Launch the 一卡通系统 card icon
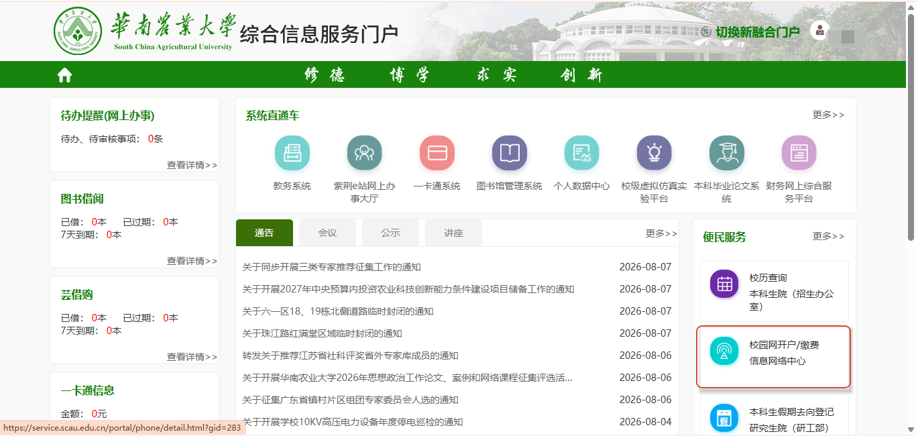Image resolution: width=916 pixels, height=436 pixels. coord(437,153)
